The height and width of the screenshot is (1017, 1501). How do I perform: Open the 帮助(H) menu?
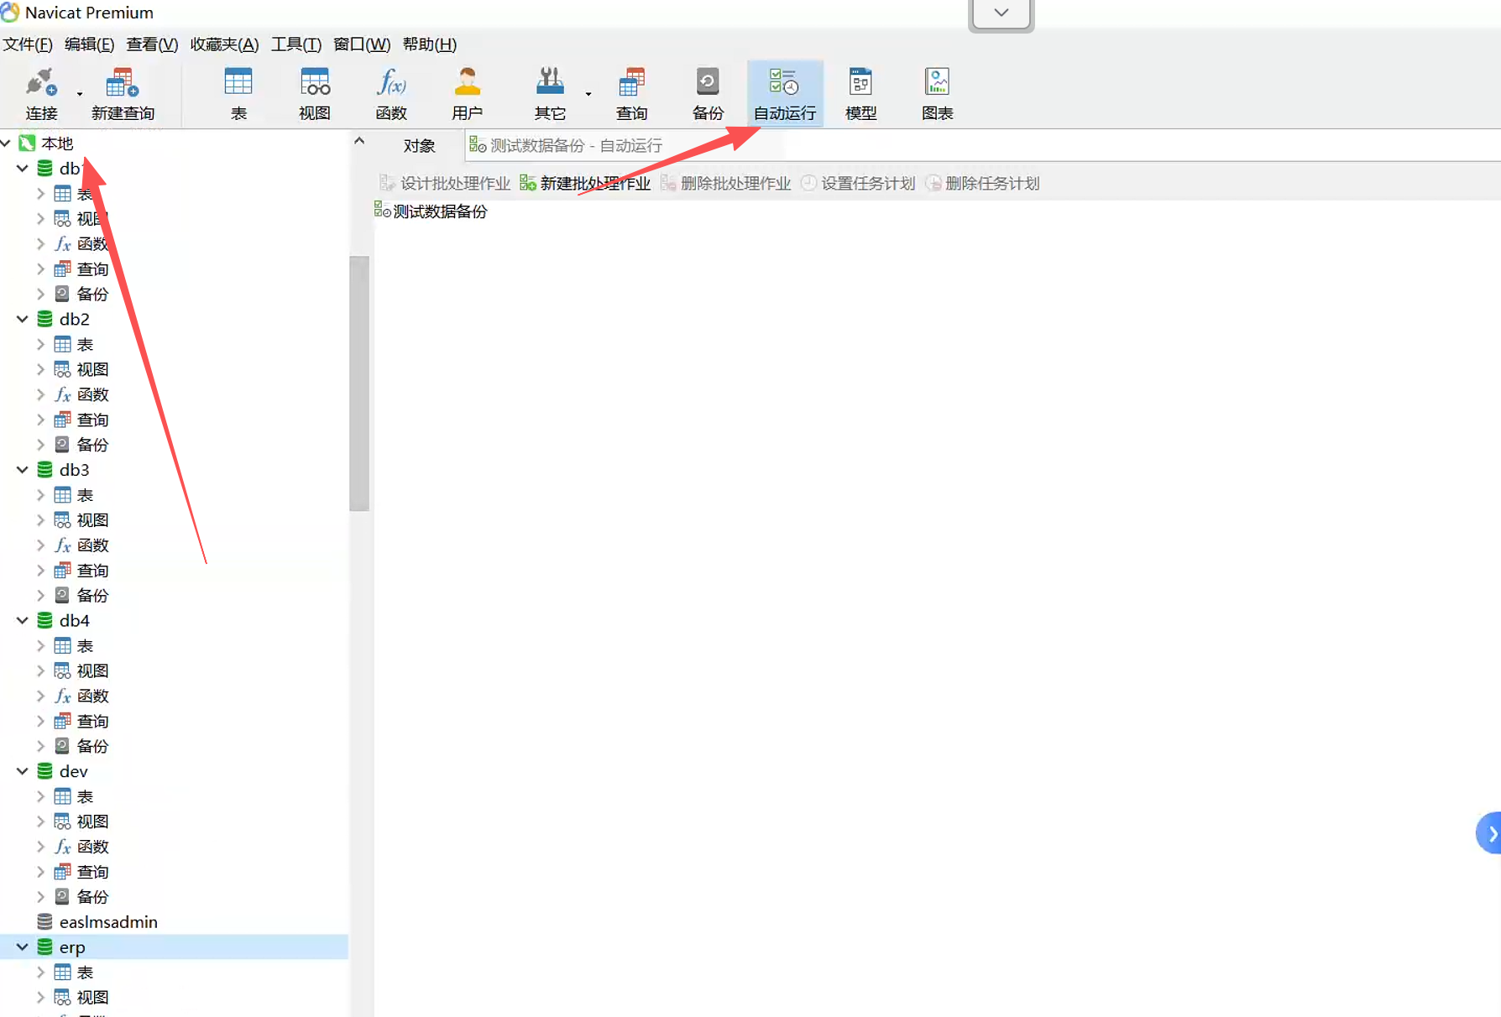tap(429, 44)
